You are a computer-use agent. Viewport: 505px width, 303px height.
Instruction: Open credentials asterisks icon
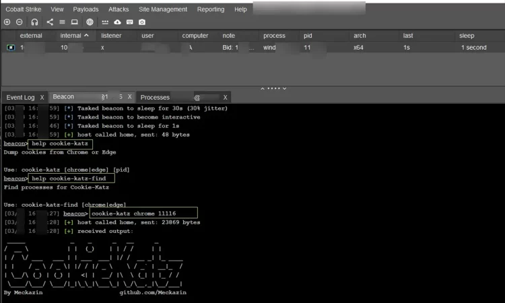[105, 22]
